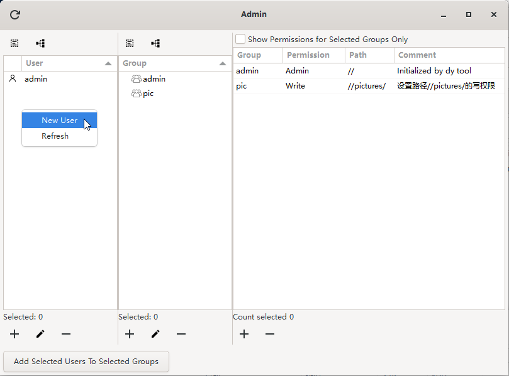
Task: Add a new user with the plus icon
Action: 14,334
